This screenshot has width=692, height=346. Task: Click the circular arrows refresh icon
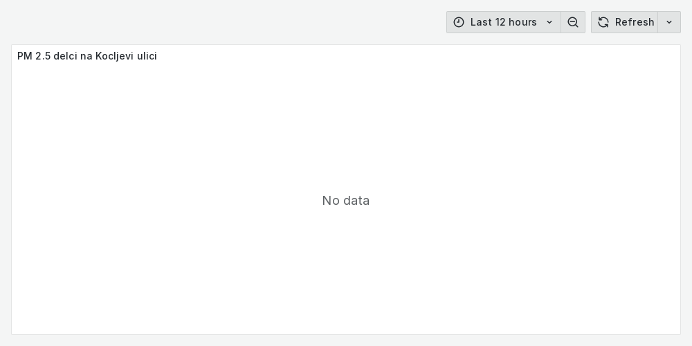pyautogui.click(x=603, y=22)
